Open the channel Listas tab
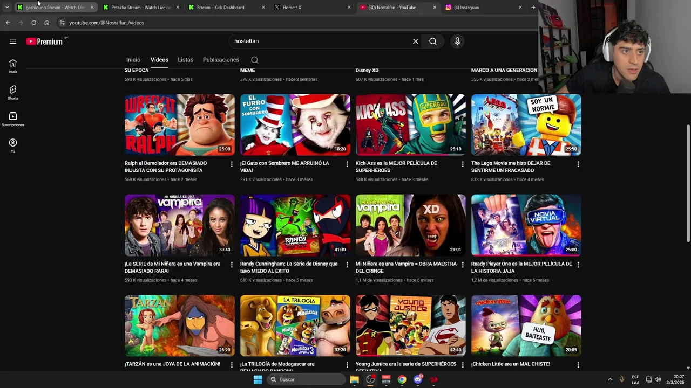The image size is (691, 388). [x=185, y=60]
